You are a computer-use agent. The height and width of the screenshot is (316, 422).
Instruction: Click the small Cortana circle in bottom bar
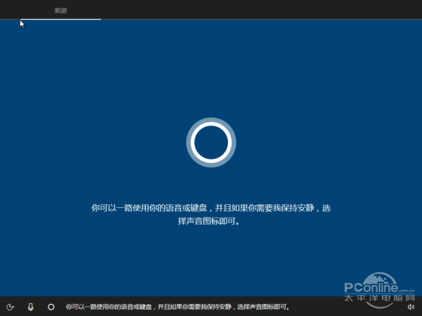click(x=51, y=307)
